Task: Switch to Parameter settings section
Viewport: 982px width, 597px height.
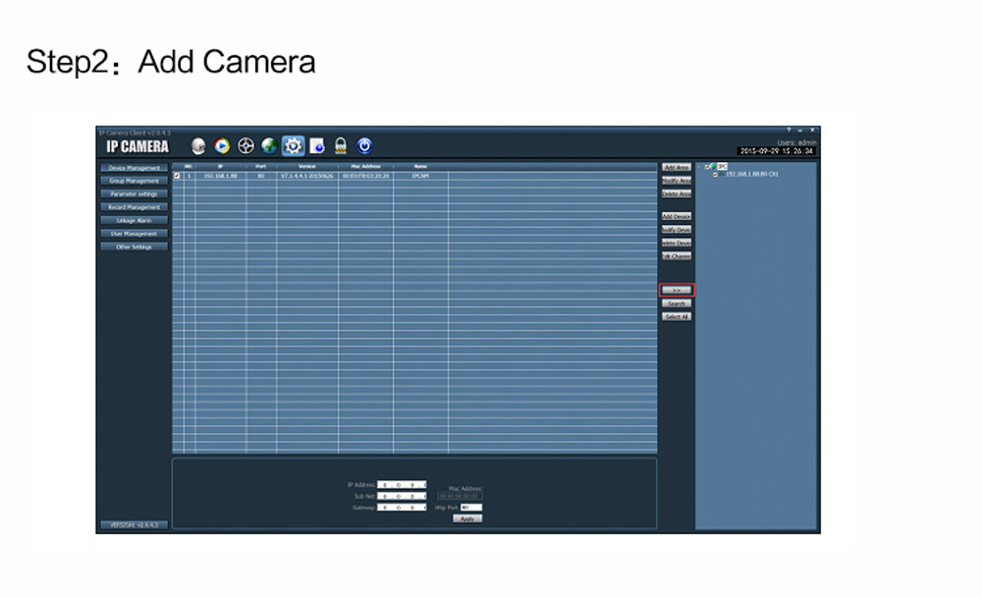Action: coord(134,194)
